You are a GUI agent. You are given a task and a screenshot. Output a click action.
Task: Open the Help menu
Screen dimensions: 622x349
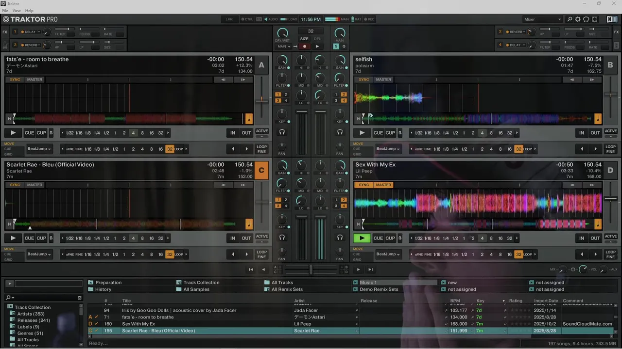[29, 11]
